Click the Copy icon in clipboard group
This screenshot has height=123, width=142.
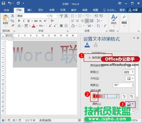click(12, 21)
